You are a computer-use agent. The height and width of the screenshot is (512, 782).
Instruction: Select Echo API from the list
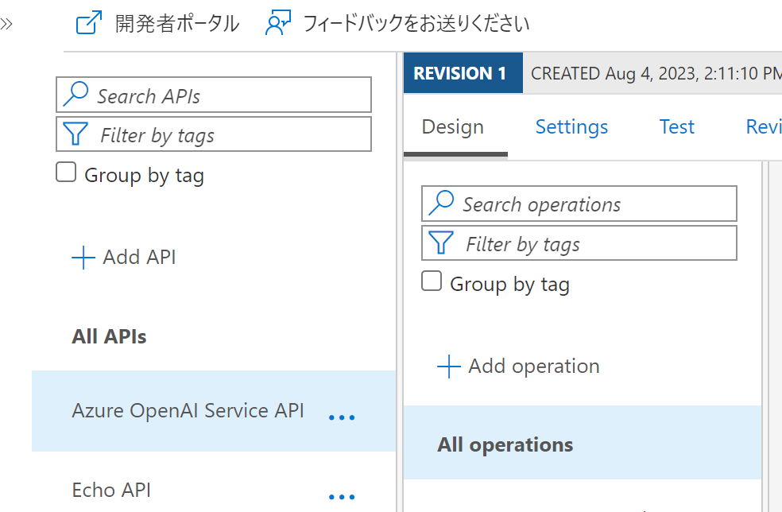[111, 489]
